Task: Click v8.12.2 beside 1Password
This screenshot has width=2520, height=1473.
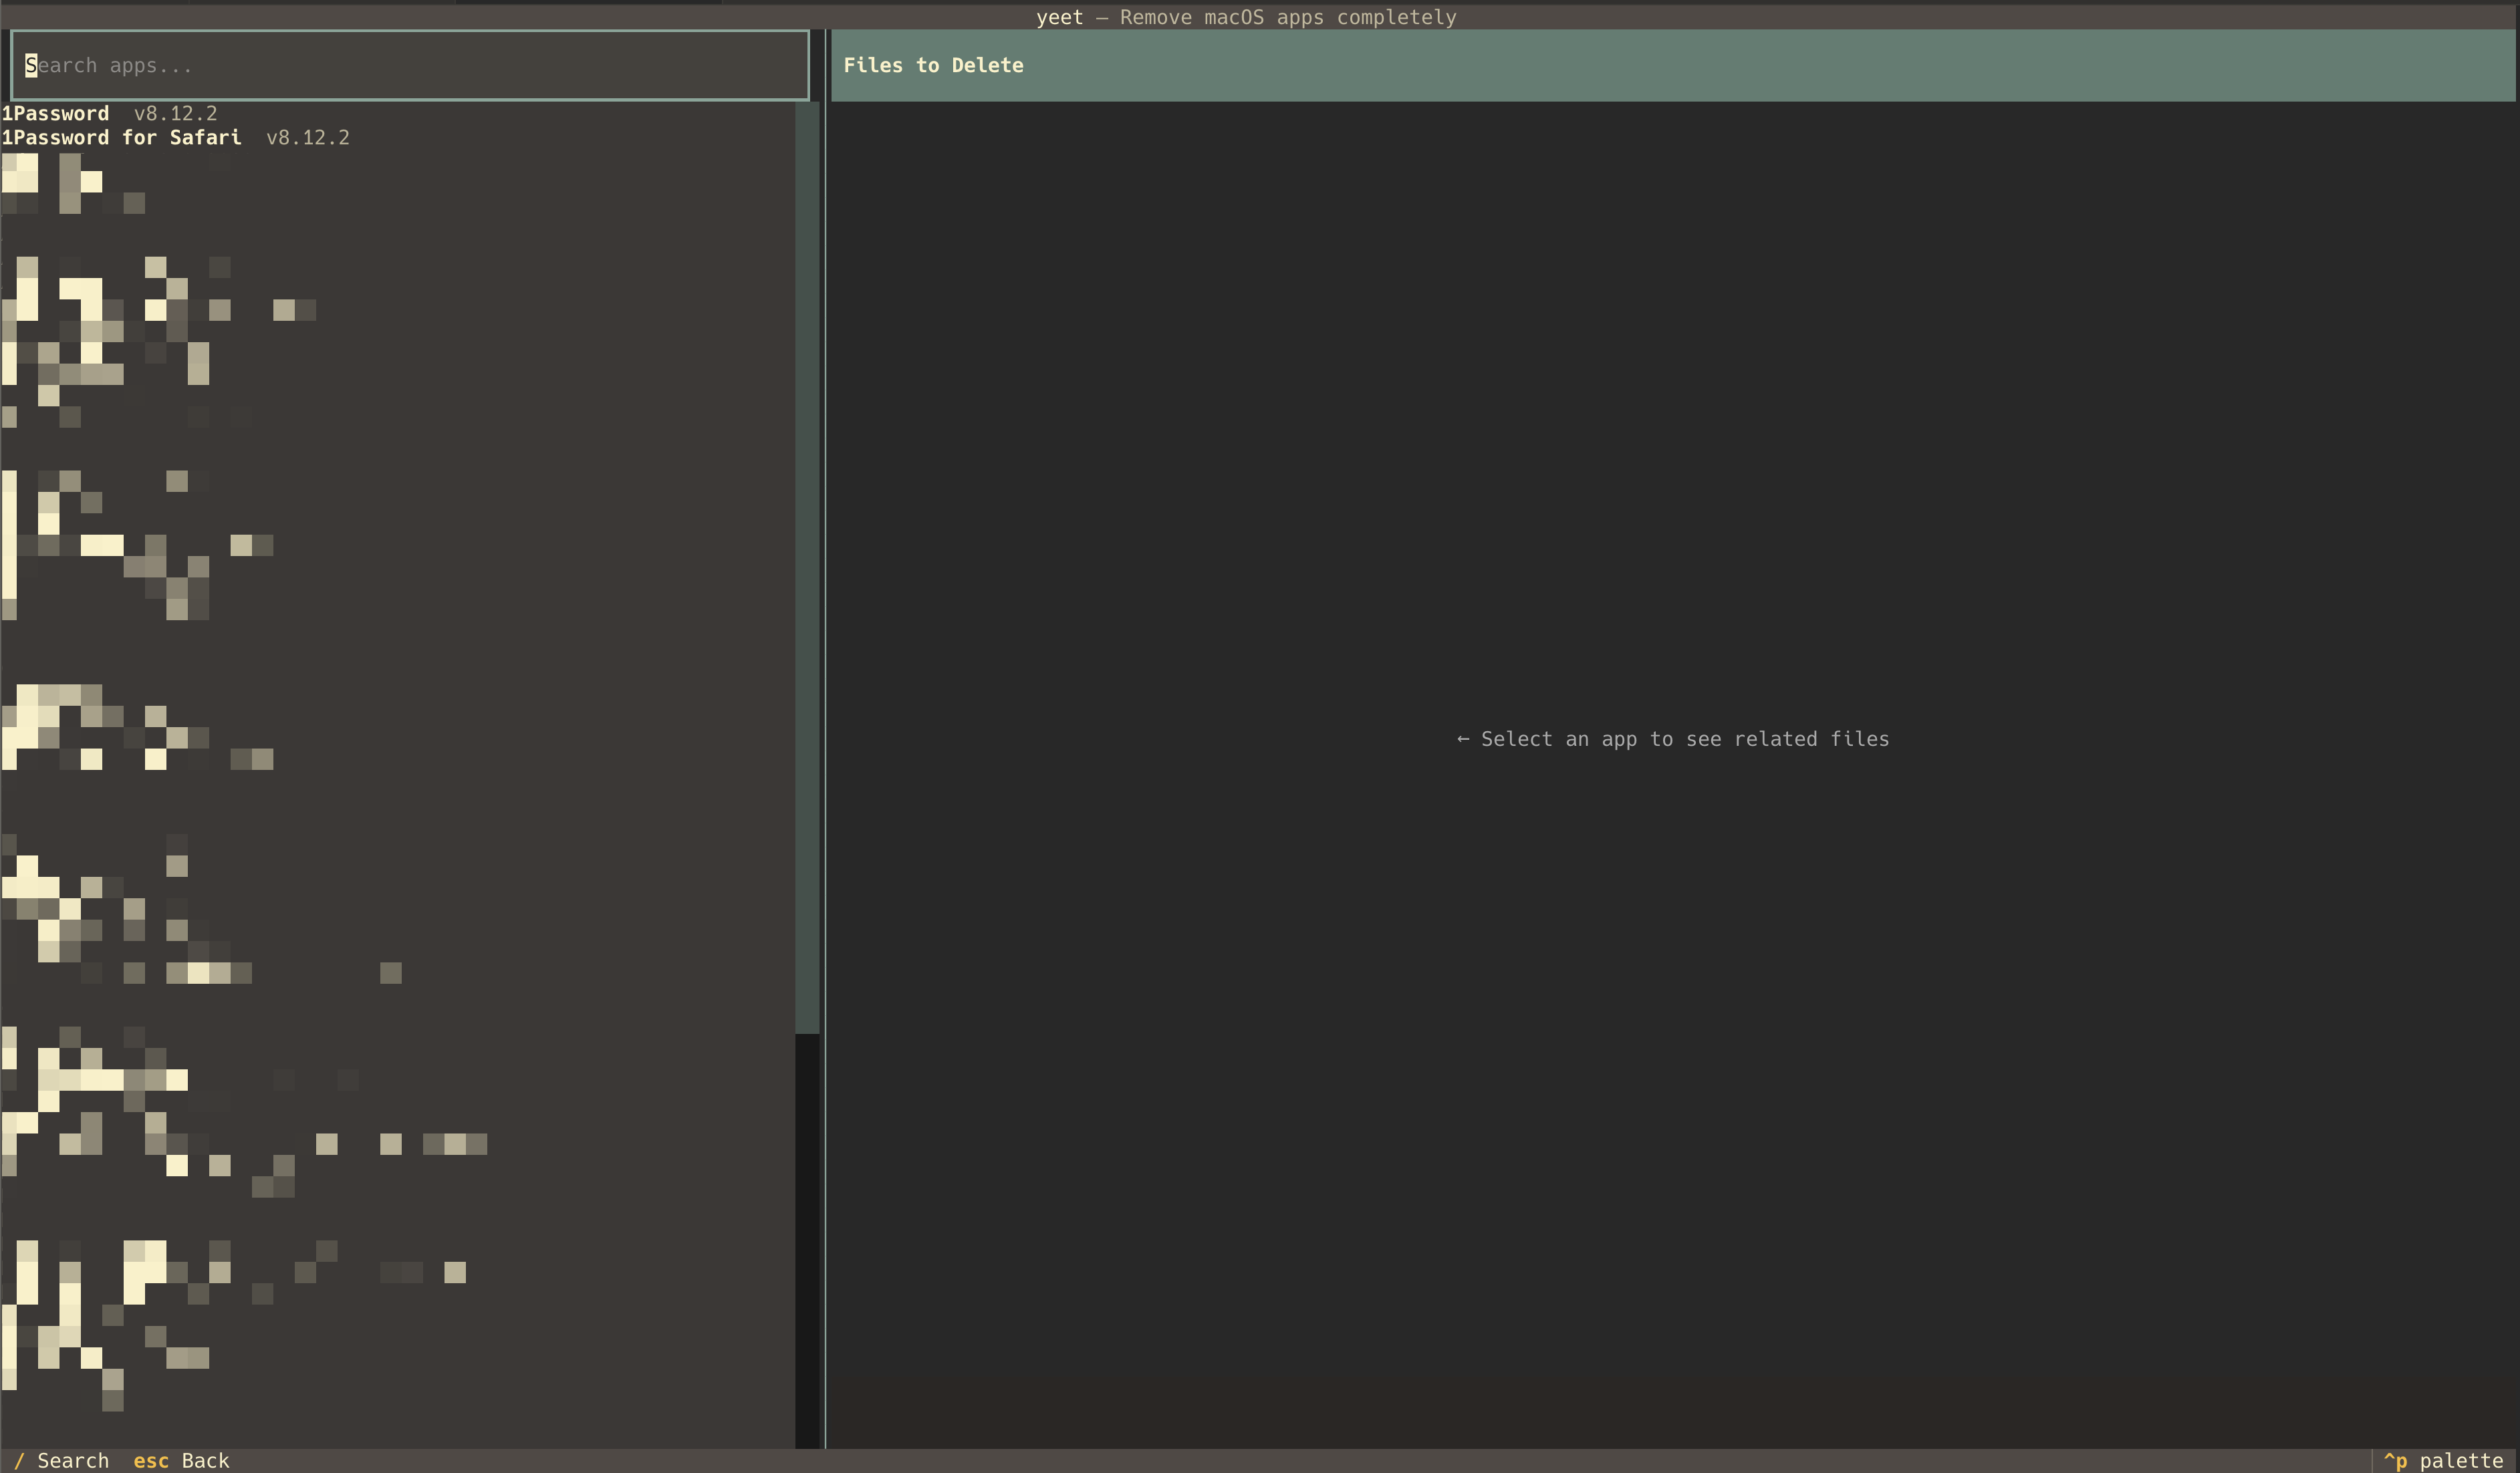Action: (175, 114)
